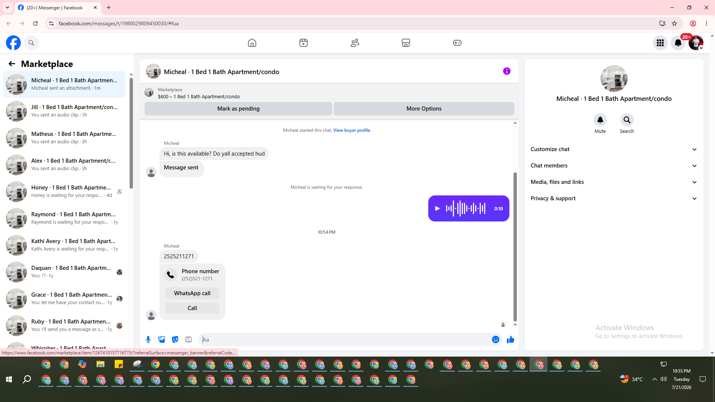This screenshot has width=715, height=402.
Task: Click the muted bell icon on Honey chat
Action: (x=120, y=192)
